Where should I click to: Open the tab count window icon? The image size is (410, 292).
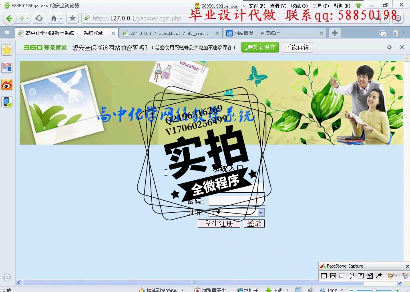383,33
